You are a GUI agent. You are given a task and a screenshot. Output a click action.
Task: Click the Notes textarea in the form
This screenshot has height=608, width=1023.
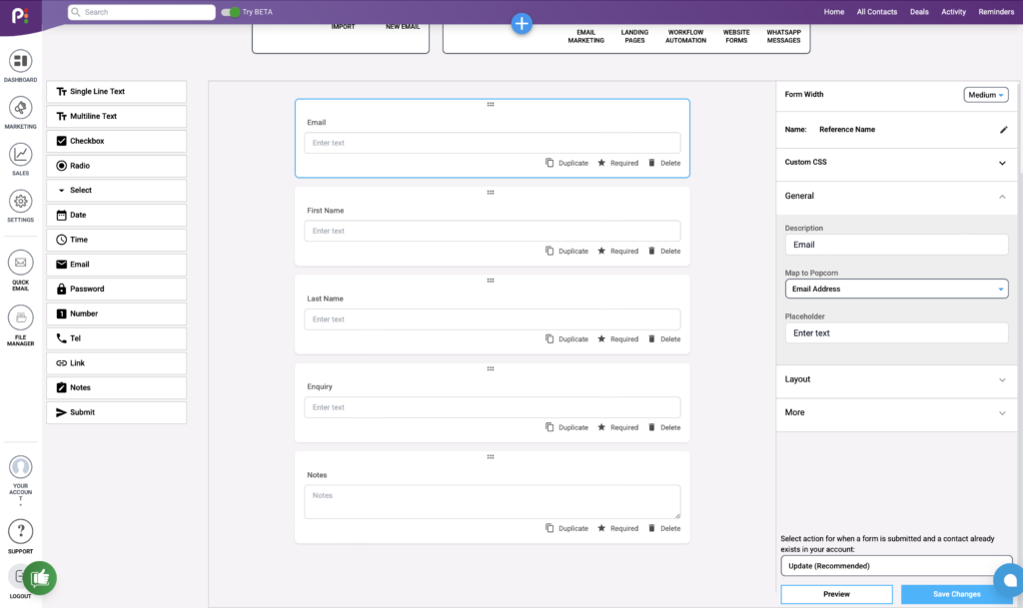click(x=492, y=502)
